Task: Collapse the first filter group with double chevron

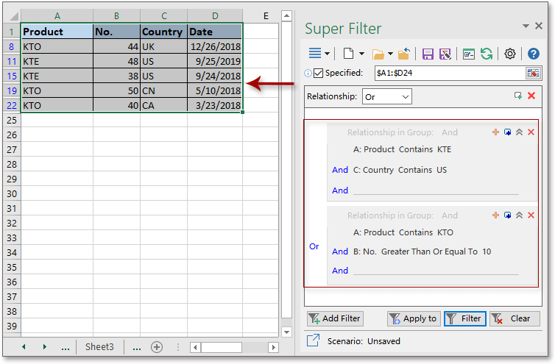Action: tap(519, 132)
